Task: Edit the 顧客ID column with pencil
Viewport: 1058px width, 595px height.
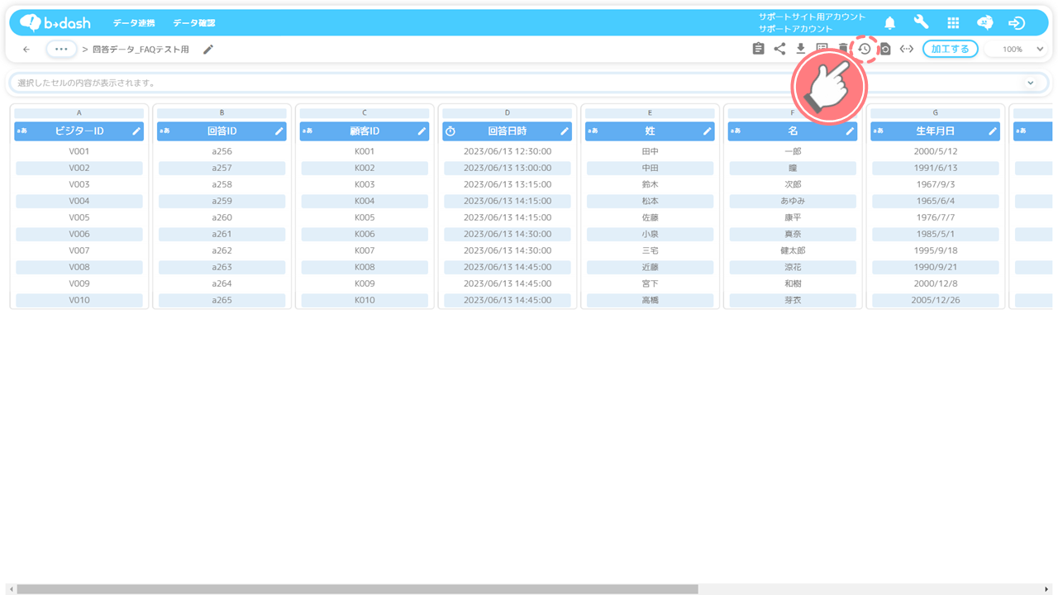Action: coord(422,131)
